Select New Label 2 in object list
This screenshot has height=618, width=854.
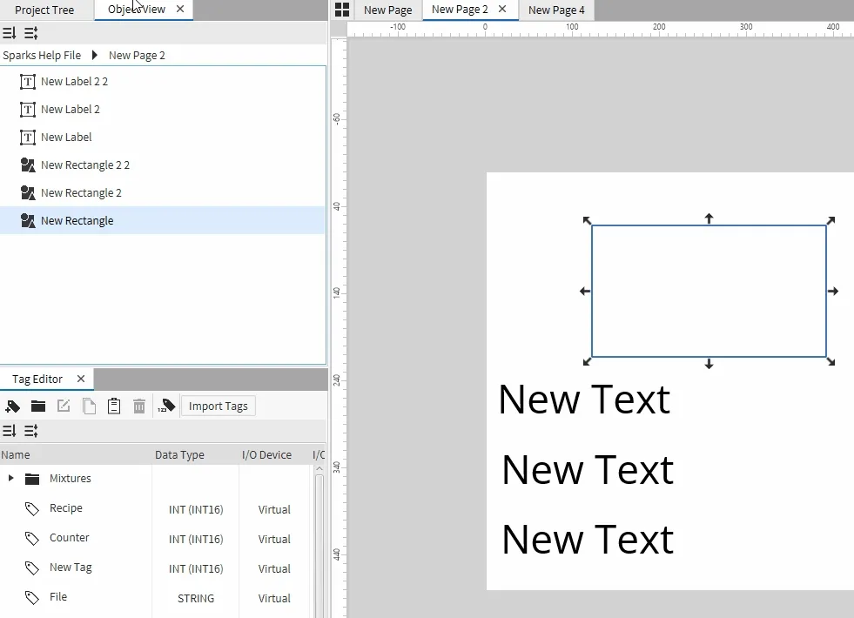(x=70, y=110)
